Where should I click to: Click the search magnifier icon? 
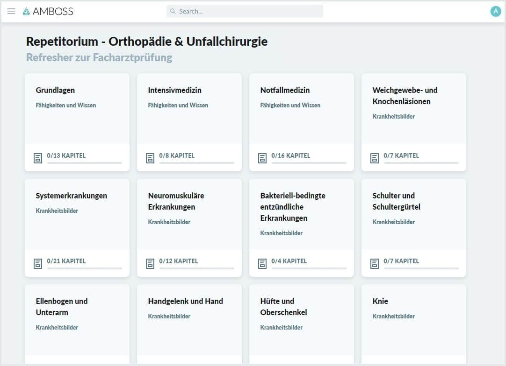(x=173, y=11)
